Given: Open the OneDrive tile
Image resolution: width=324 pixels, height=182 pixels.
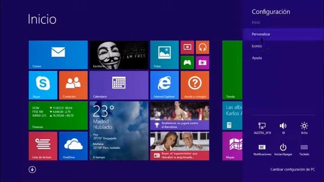Looking at the screenshot, I should click(73, 146).
